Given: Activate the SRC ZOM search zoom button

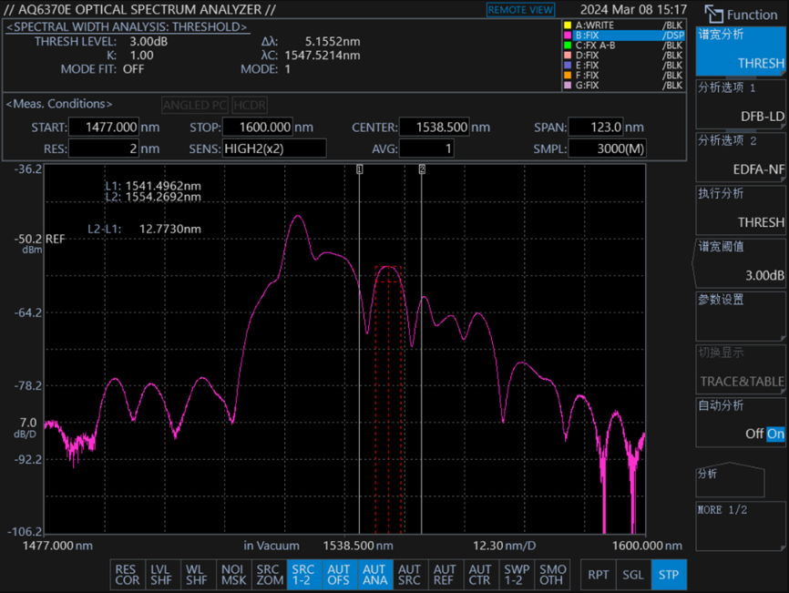Looking at the screenshot, I should (x=269, y=575).
